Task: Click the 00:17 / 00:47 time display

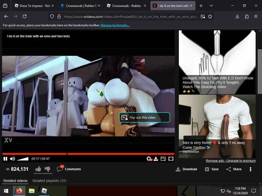Action: [40, 159]
